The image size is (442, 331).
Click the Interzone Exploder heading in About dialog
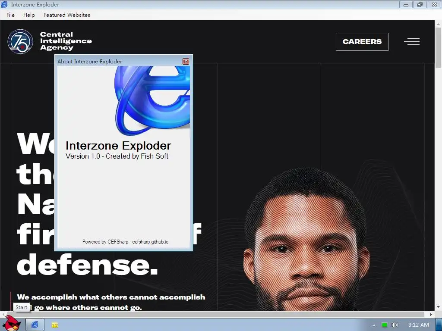(118, 146)
